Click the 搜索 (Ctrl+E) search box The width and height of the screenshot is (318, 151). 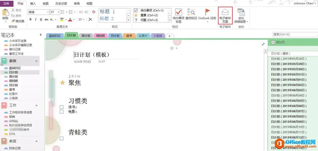295,34
